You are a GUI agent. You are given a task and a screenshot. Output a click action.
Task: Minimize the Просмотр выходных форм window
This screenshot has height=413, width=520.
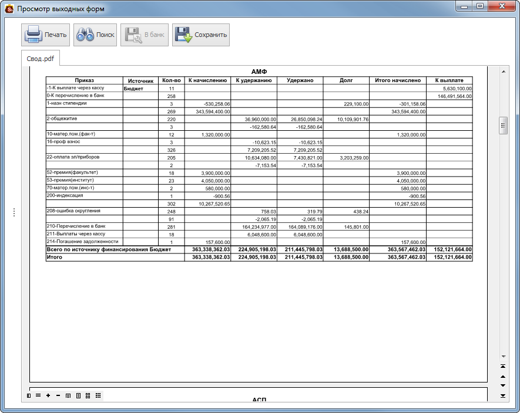coord(464,6)
